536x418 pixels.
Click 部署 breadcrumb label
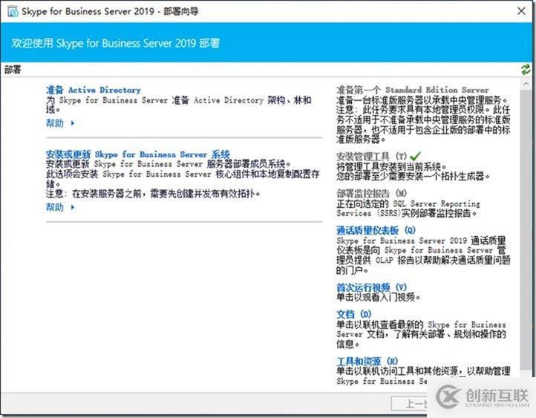click(x=13, y=70)
